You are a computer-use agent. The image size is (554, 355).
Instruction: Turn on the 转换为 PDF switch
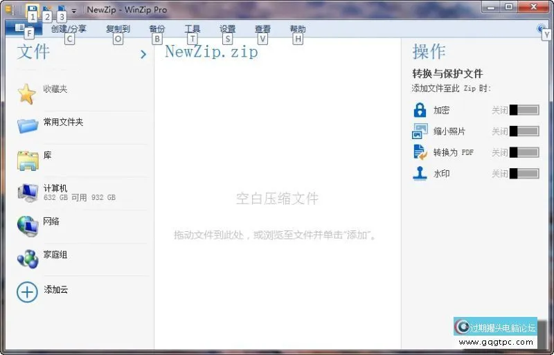pyautogui.click(x=524, y=153)
